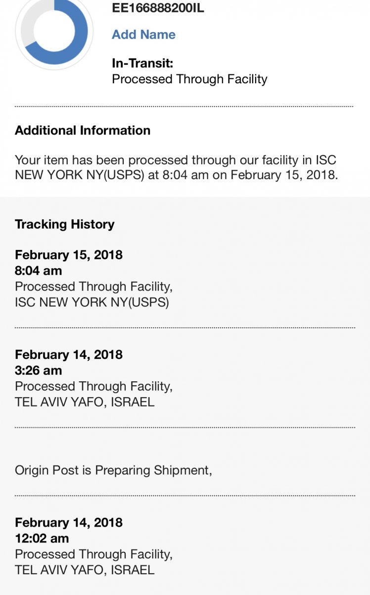Click the item processed summary paragraph
This screenshot has height=595, width=370.
[x=177, y=168]
